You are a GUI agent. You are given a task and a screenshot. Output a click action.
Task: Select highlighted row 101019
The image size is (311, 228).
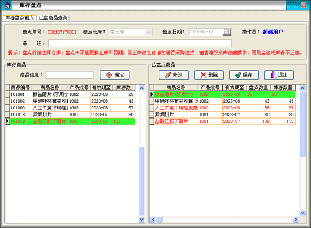pyautogui.click(x=72, y=121)
